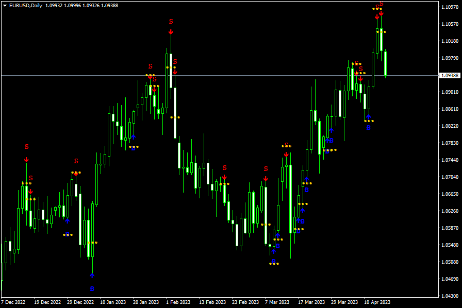Click the red sell arrow atop the February 2023 peak wick
The width and height of the screenshot is (462, 308).
pos(171,32)
